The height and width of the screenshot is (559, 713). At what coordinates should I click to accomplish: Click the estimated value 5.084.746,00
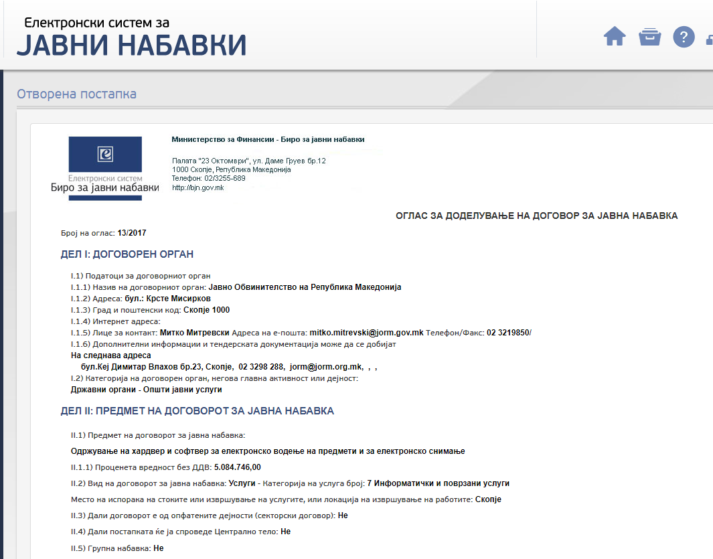237,467
